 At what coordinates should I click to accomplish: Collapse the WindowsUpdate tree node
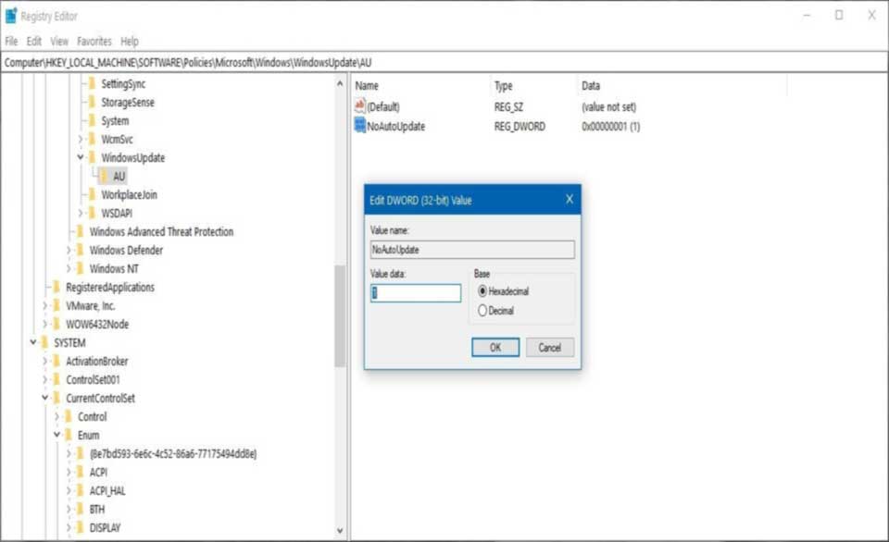point(81,157)
